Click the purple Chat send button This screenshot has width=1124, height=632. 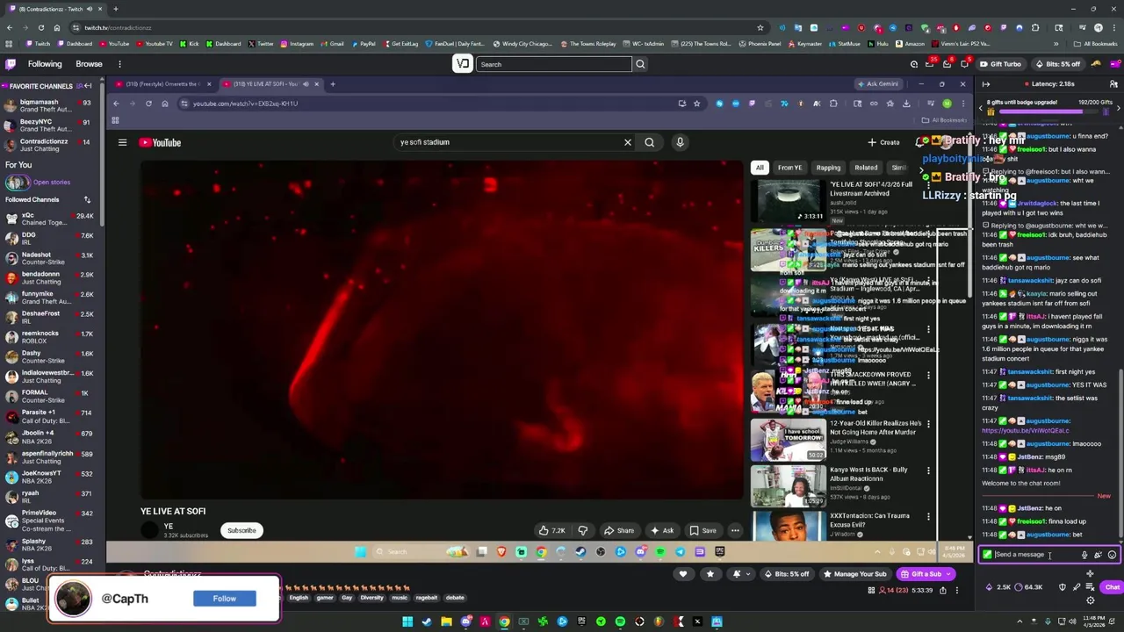coord(1112,587)
